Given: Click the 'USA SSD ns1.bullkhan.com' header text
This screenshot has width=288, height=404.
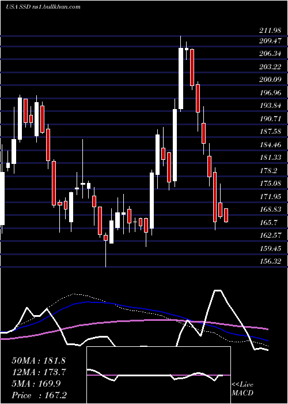Looking at the screenshot, I should 43,7.
